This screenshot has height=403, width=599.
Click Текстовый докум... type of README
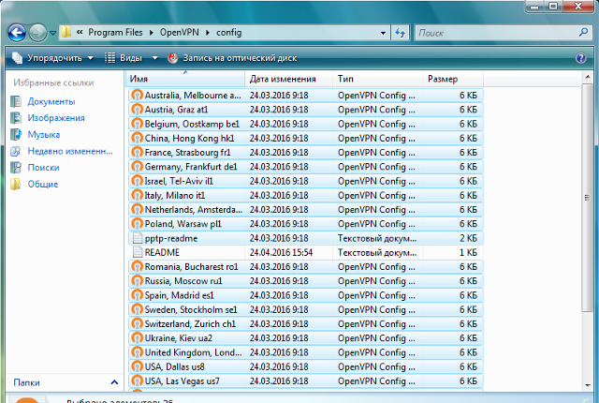(377, 252)
